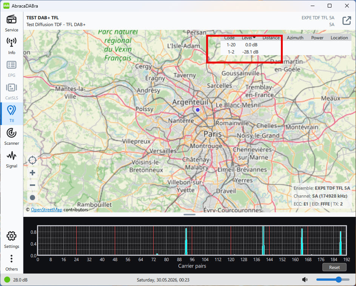Click the -28.1 dB level cell
Screen dimensions: 356x286
pyautogui.click(x=250, y=52)
